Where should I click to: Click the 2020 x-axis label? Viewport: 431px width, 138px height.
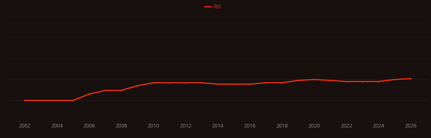pos(314,126)
